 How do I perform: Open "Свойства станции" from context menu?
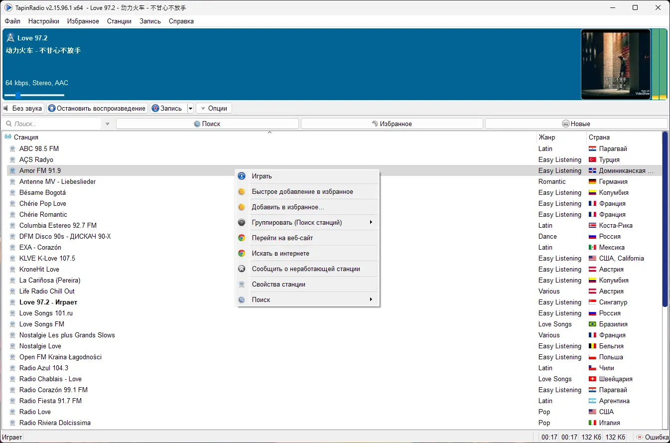(x=279, y=284)
